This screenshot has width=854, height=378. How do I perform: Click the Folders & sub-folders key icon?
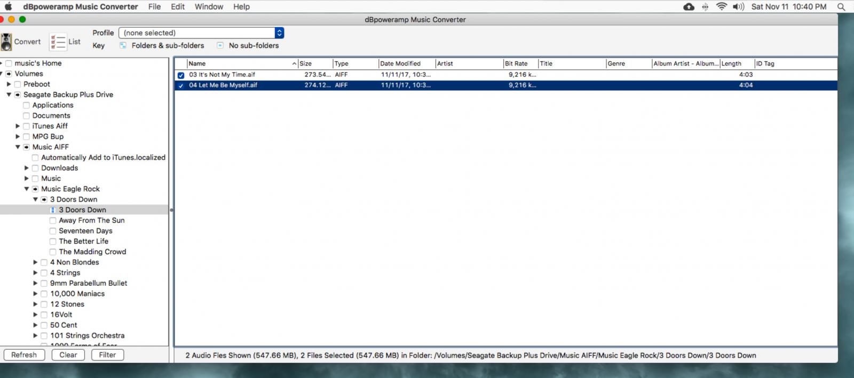[123, 46]
